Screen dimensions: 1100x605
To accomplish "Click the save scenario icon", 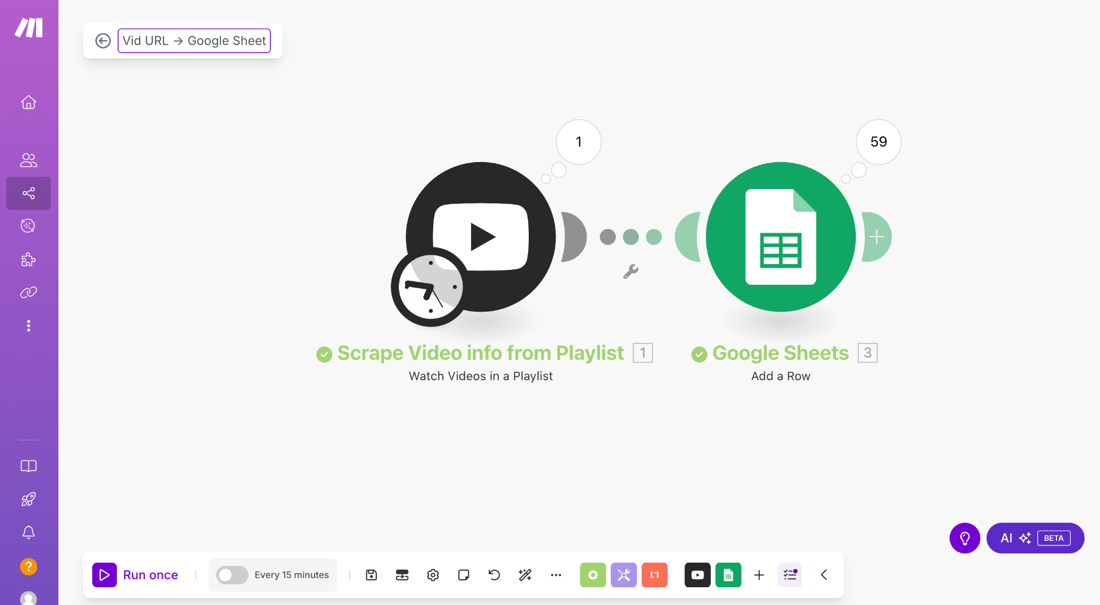I will 371,575.
